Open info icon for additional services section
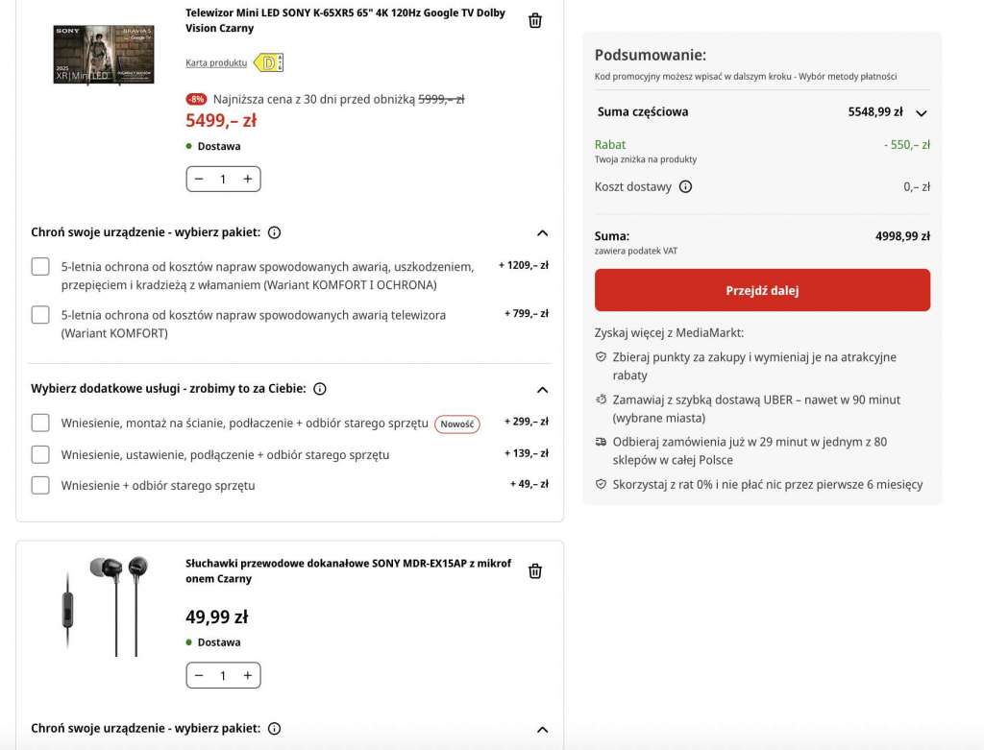984x750 pixels. point(320,388)
